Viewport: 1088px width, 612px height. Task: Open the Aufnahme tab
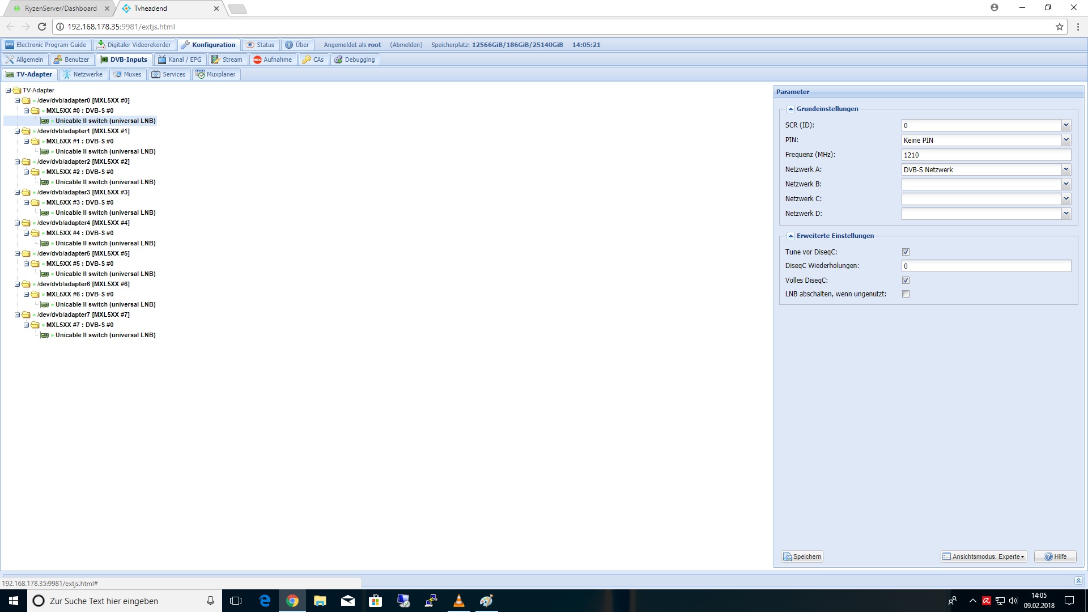[273, 59]
